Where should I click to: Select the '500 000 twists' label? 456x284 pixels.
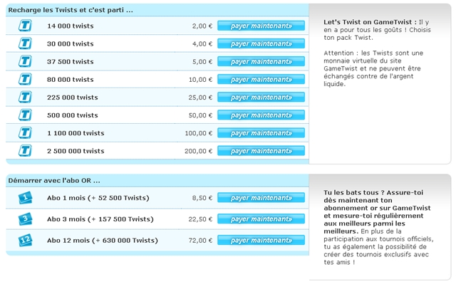(x=73, y=115)
